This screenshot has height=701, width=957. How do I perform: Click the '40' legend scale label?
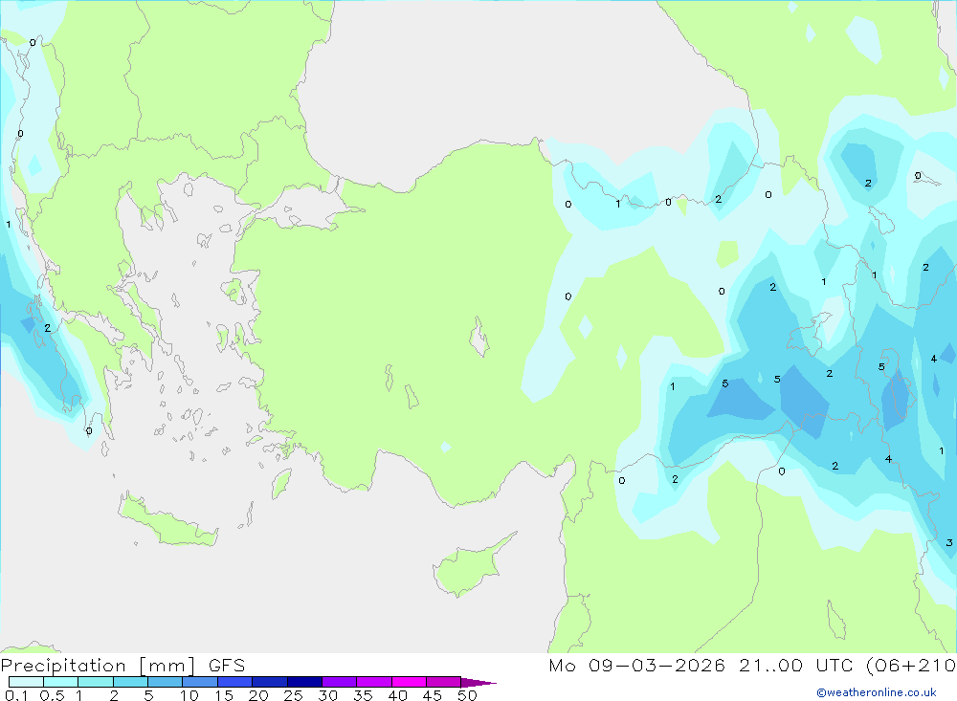tap(398, 695)
